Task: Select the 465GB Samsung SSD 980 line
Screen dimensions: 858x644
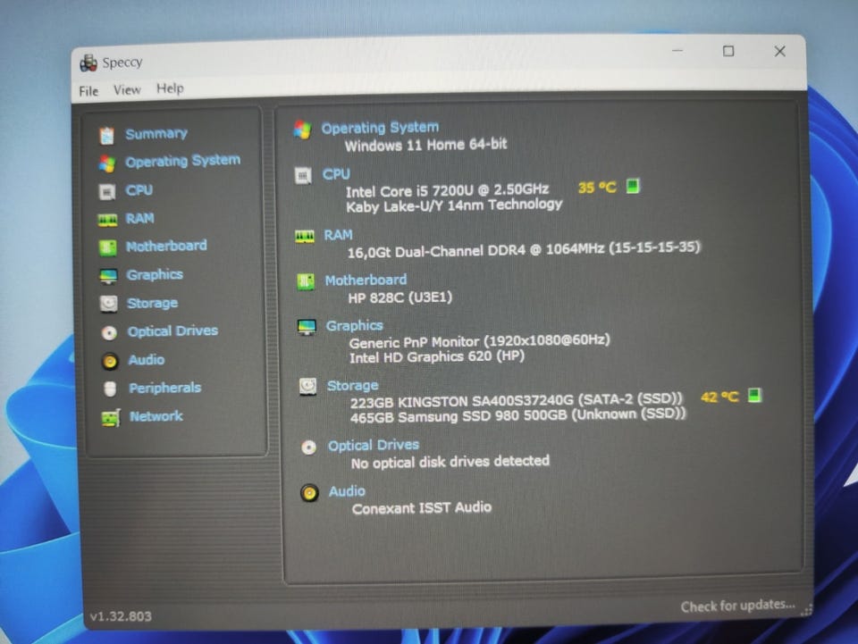Action: pyautogui.click(x=517, y=415)
